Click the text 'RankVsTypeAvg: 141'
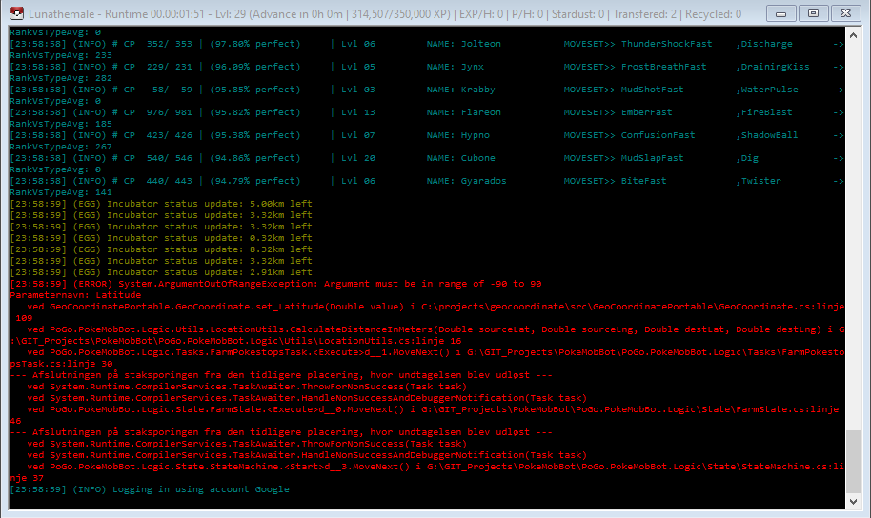The width and height of the screenshot is (871, 518). coord(61,192)
